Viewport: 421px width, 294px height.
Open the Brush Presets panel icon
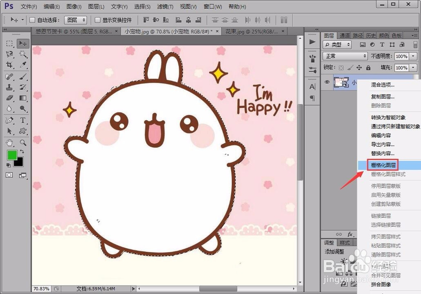312,58
